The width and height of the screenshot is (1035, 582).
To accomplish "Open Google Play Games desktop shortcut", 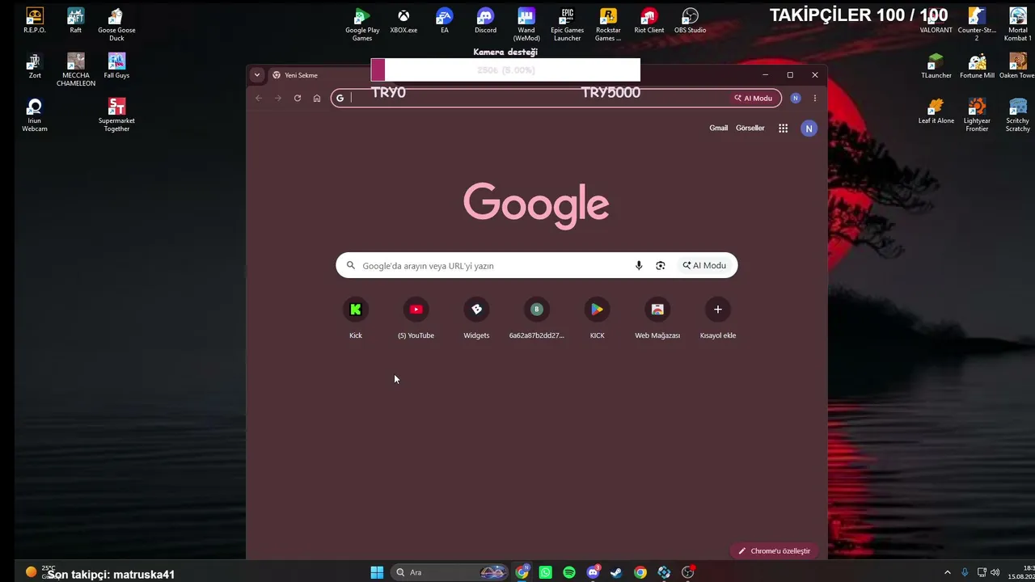I will pyautogui.click(x=362, y=24).
